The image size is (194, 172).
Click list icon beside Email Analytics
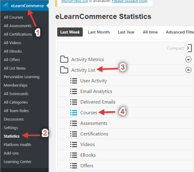73,91
